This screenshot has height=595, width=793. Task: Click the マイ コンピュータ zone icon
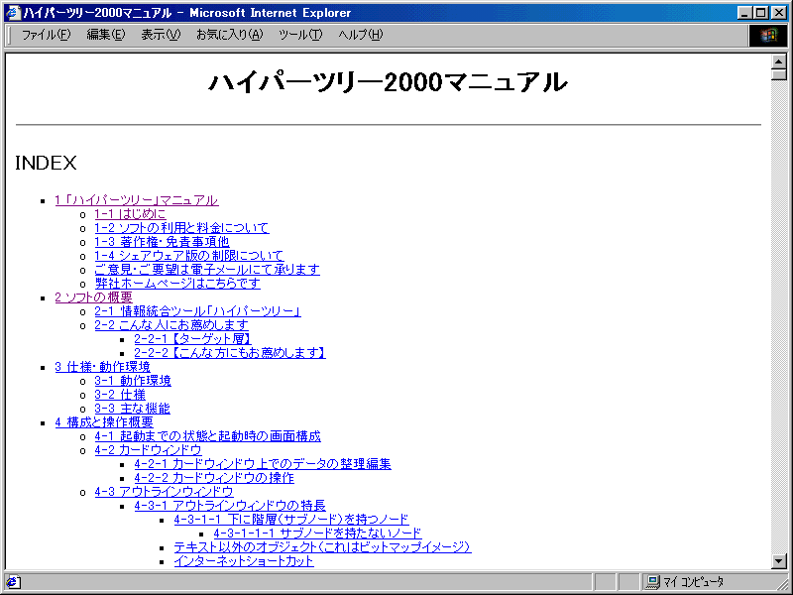(x=653, y=582)
